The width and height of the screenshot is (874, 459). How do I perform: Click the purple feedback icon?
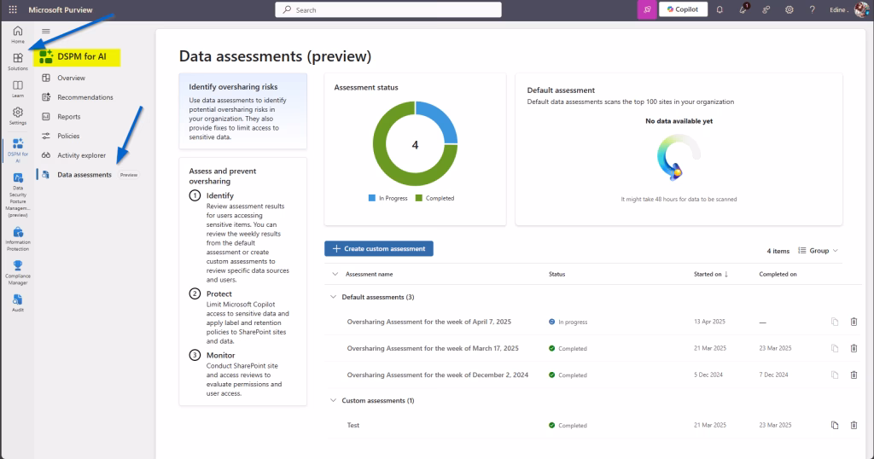click(647, 9)
